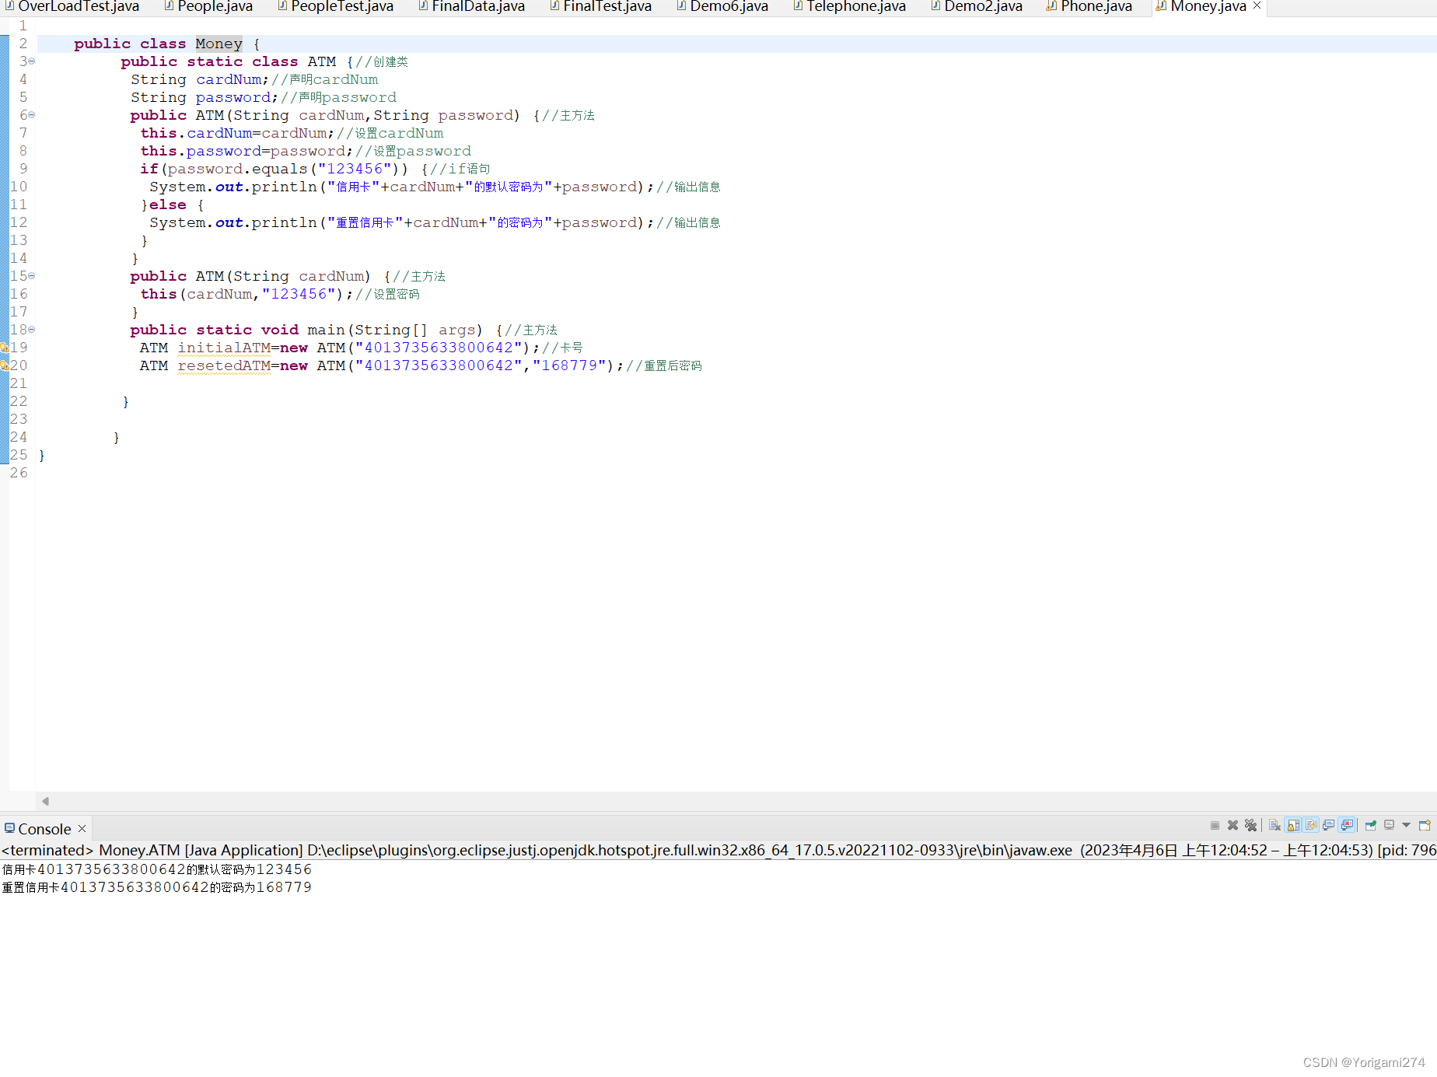Screen dimensions: 1437x1077
Task: Pin the current Console
Action: [1371, 825]
